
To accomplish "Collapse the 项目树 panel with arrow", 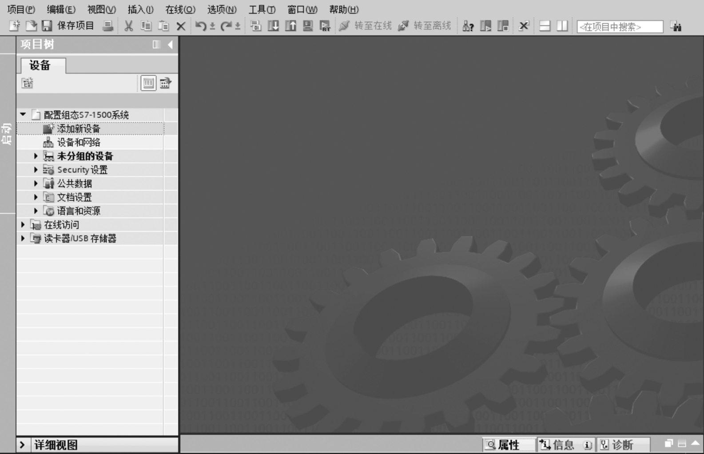I will point(170,44).
